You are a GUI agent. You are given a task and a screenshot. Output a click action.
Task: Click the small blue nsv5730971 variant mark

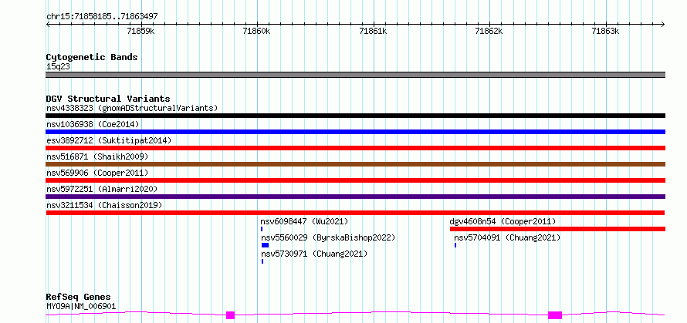[x=262, y=261]
